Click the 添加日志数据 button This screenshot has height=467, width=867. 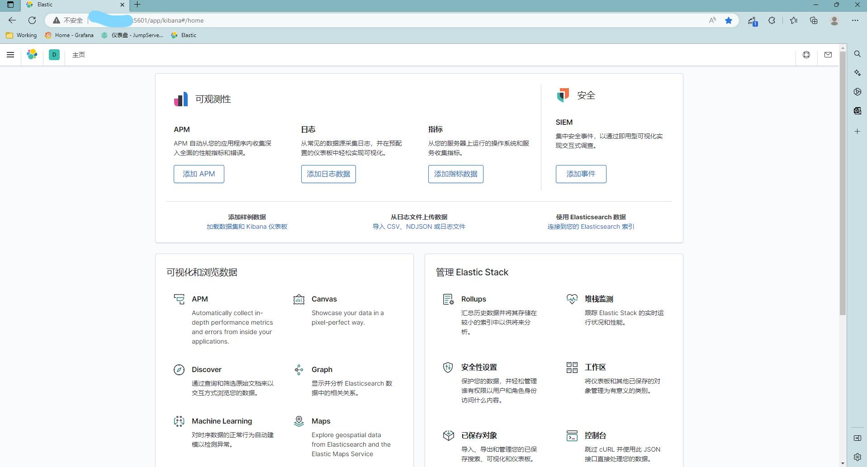point(328,174)
